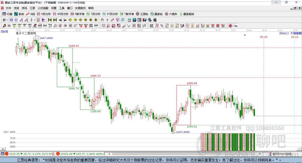Open the 9T四方形 tool
Viewport: 302px width, 163px height.
point(110,14)
